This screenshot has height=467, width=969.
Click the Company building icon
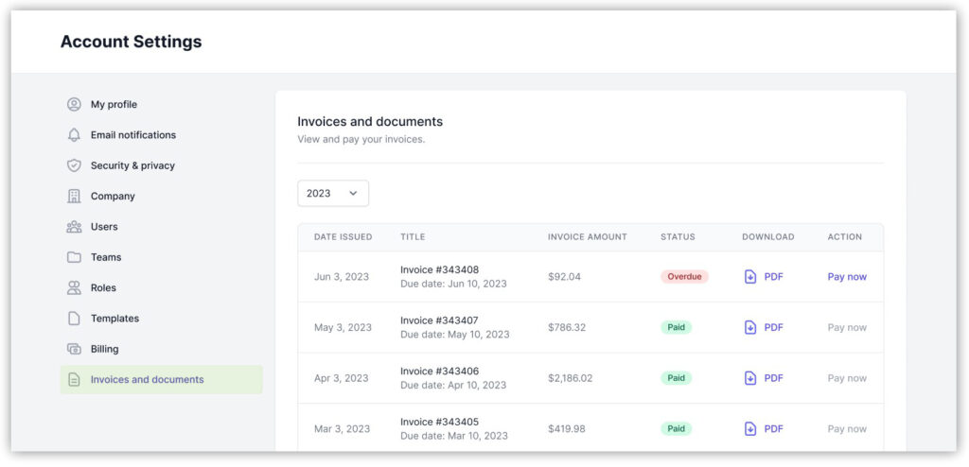coord(74,197)
